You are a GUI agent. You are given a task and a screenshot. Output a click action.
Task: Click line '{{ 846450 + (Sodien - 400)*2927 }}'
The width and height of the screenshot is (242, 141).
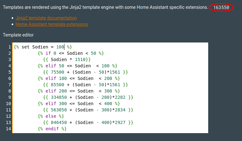click(88, 122)
